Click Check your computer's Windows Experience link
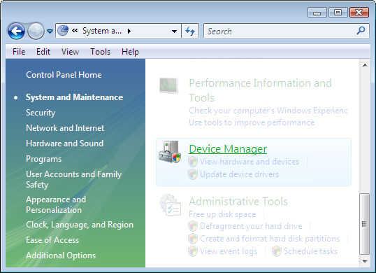The width and height of the screenshot is (376, 273). (268, 111)
